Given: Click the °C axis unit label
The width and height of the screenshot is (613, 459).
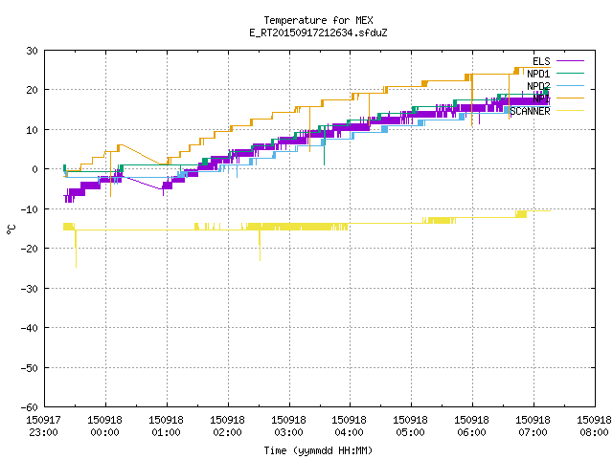Looking at the screenshot, I should pos(11,229).
